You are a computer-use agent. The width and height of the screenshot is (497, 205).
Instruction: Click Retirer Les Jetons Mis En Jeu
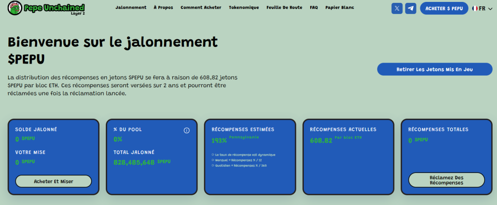(x=434, y=69)
